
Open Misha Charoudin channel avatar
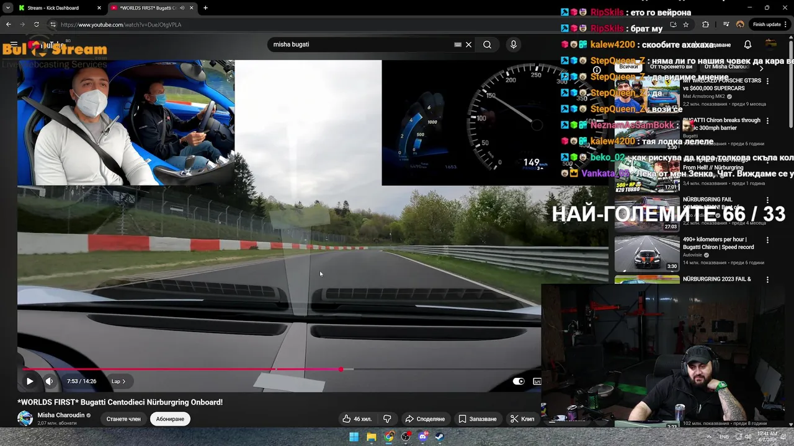(x=25, y=419)
